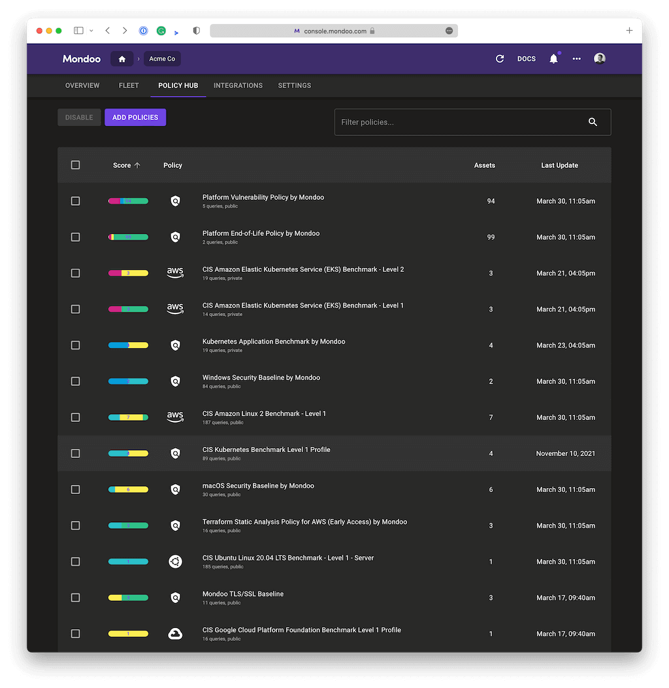669x688 pixels.
Task: Click the home icon in the breadcrumb
Action: point(122,58)
